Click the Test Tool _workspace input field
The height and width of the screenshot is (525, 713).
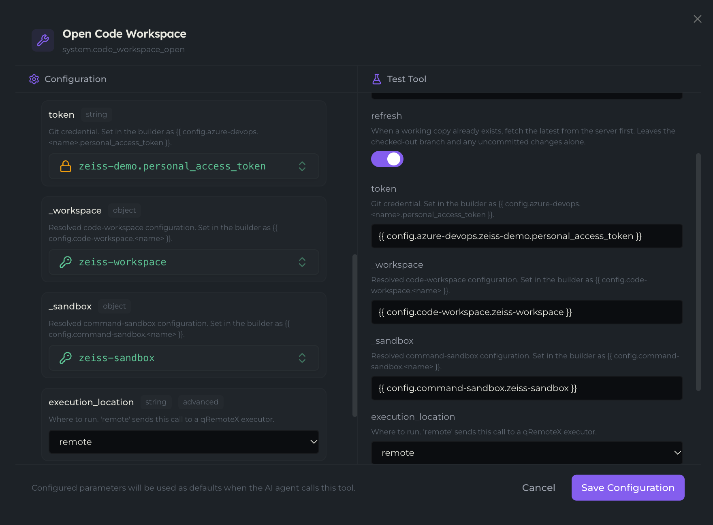tap(527, 312)
